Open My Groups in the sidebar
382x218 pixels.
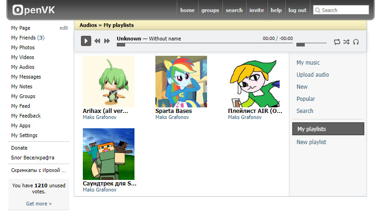click(x=23, y=96)
